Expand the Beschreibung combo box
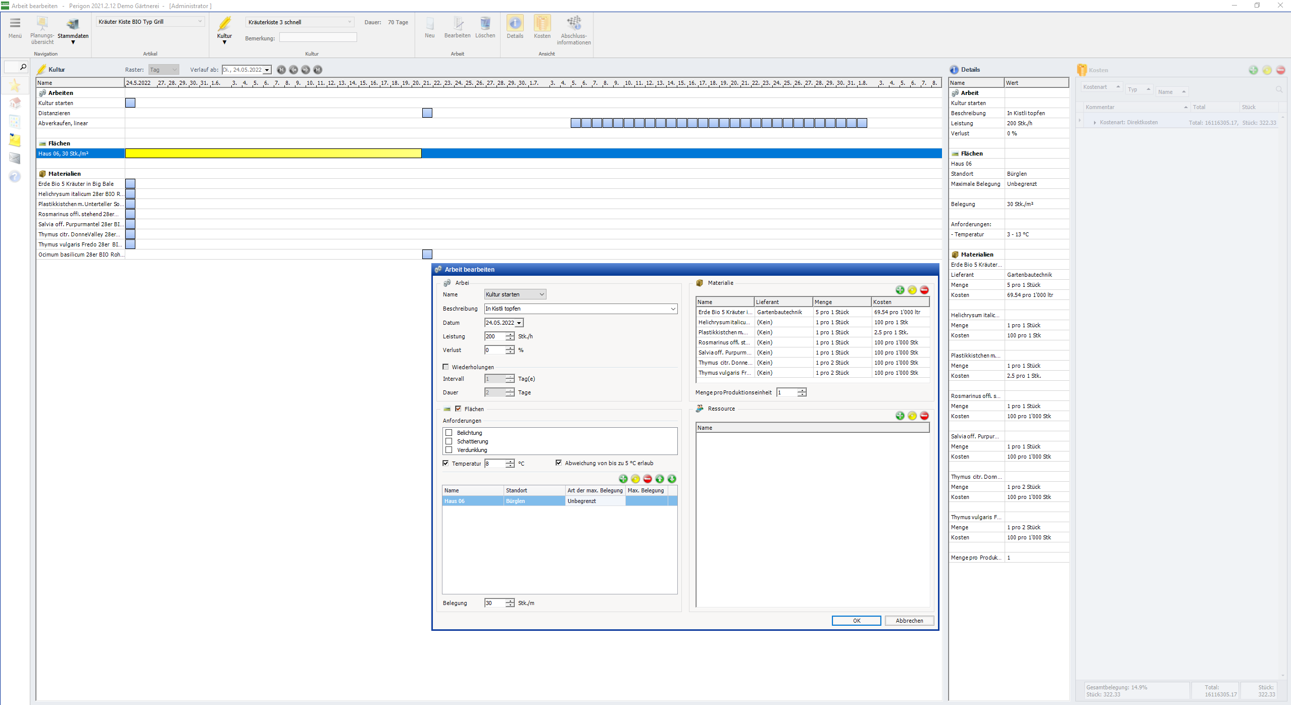Screen dimensions: 1291x705 [x=673, y=309]
